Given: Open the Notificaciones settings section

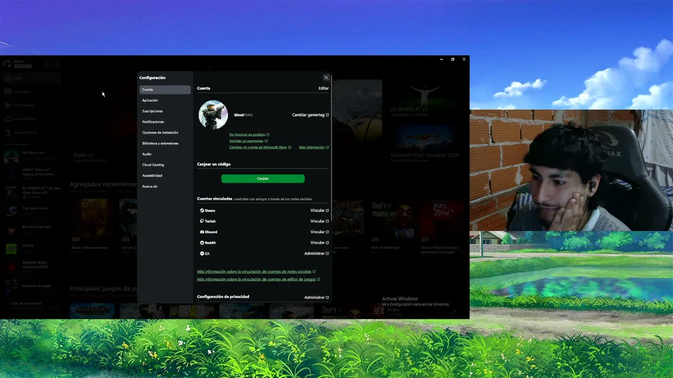Looking at the screenshot, I should 165,122.
